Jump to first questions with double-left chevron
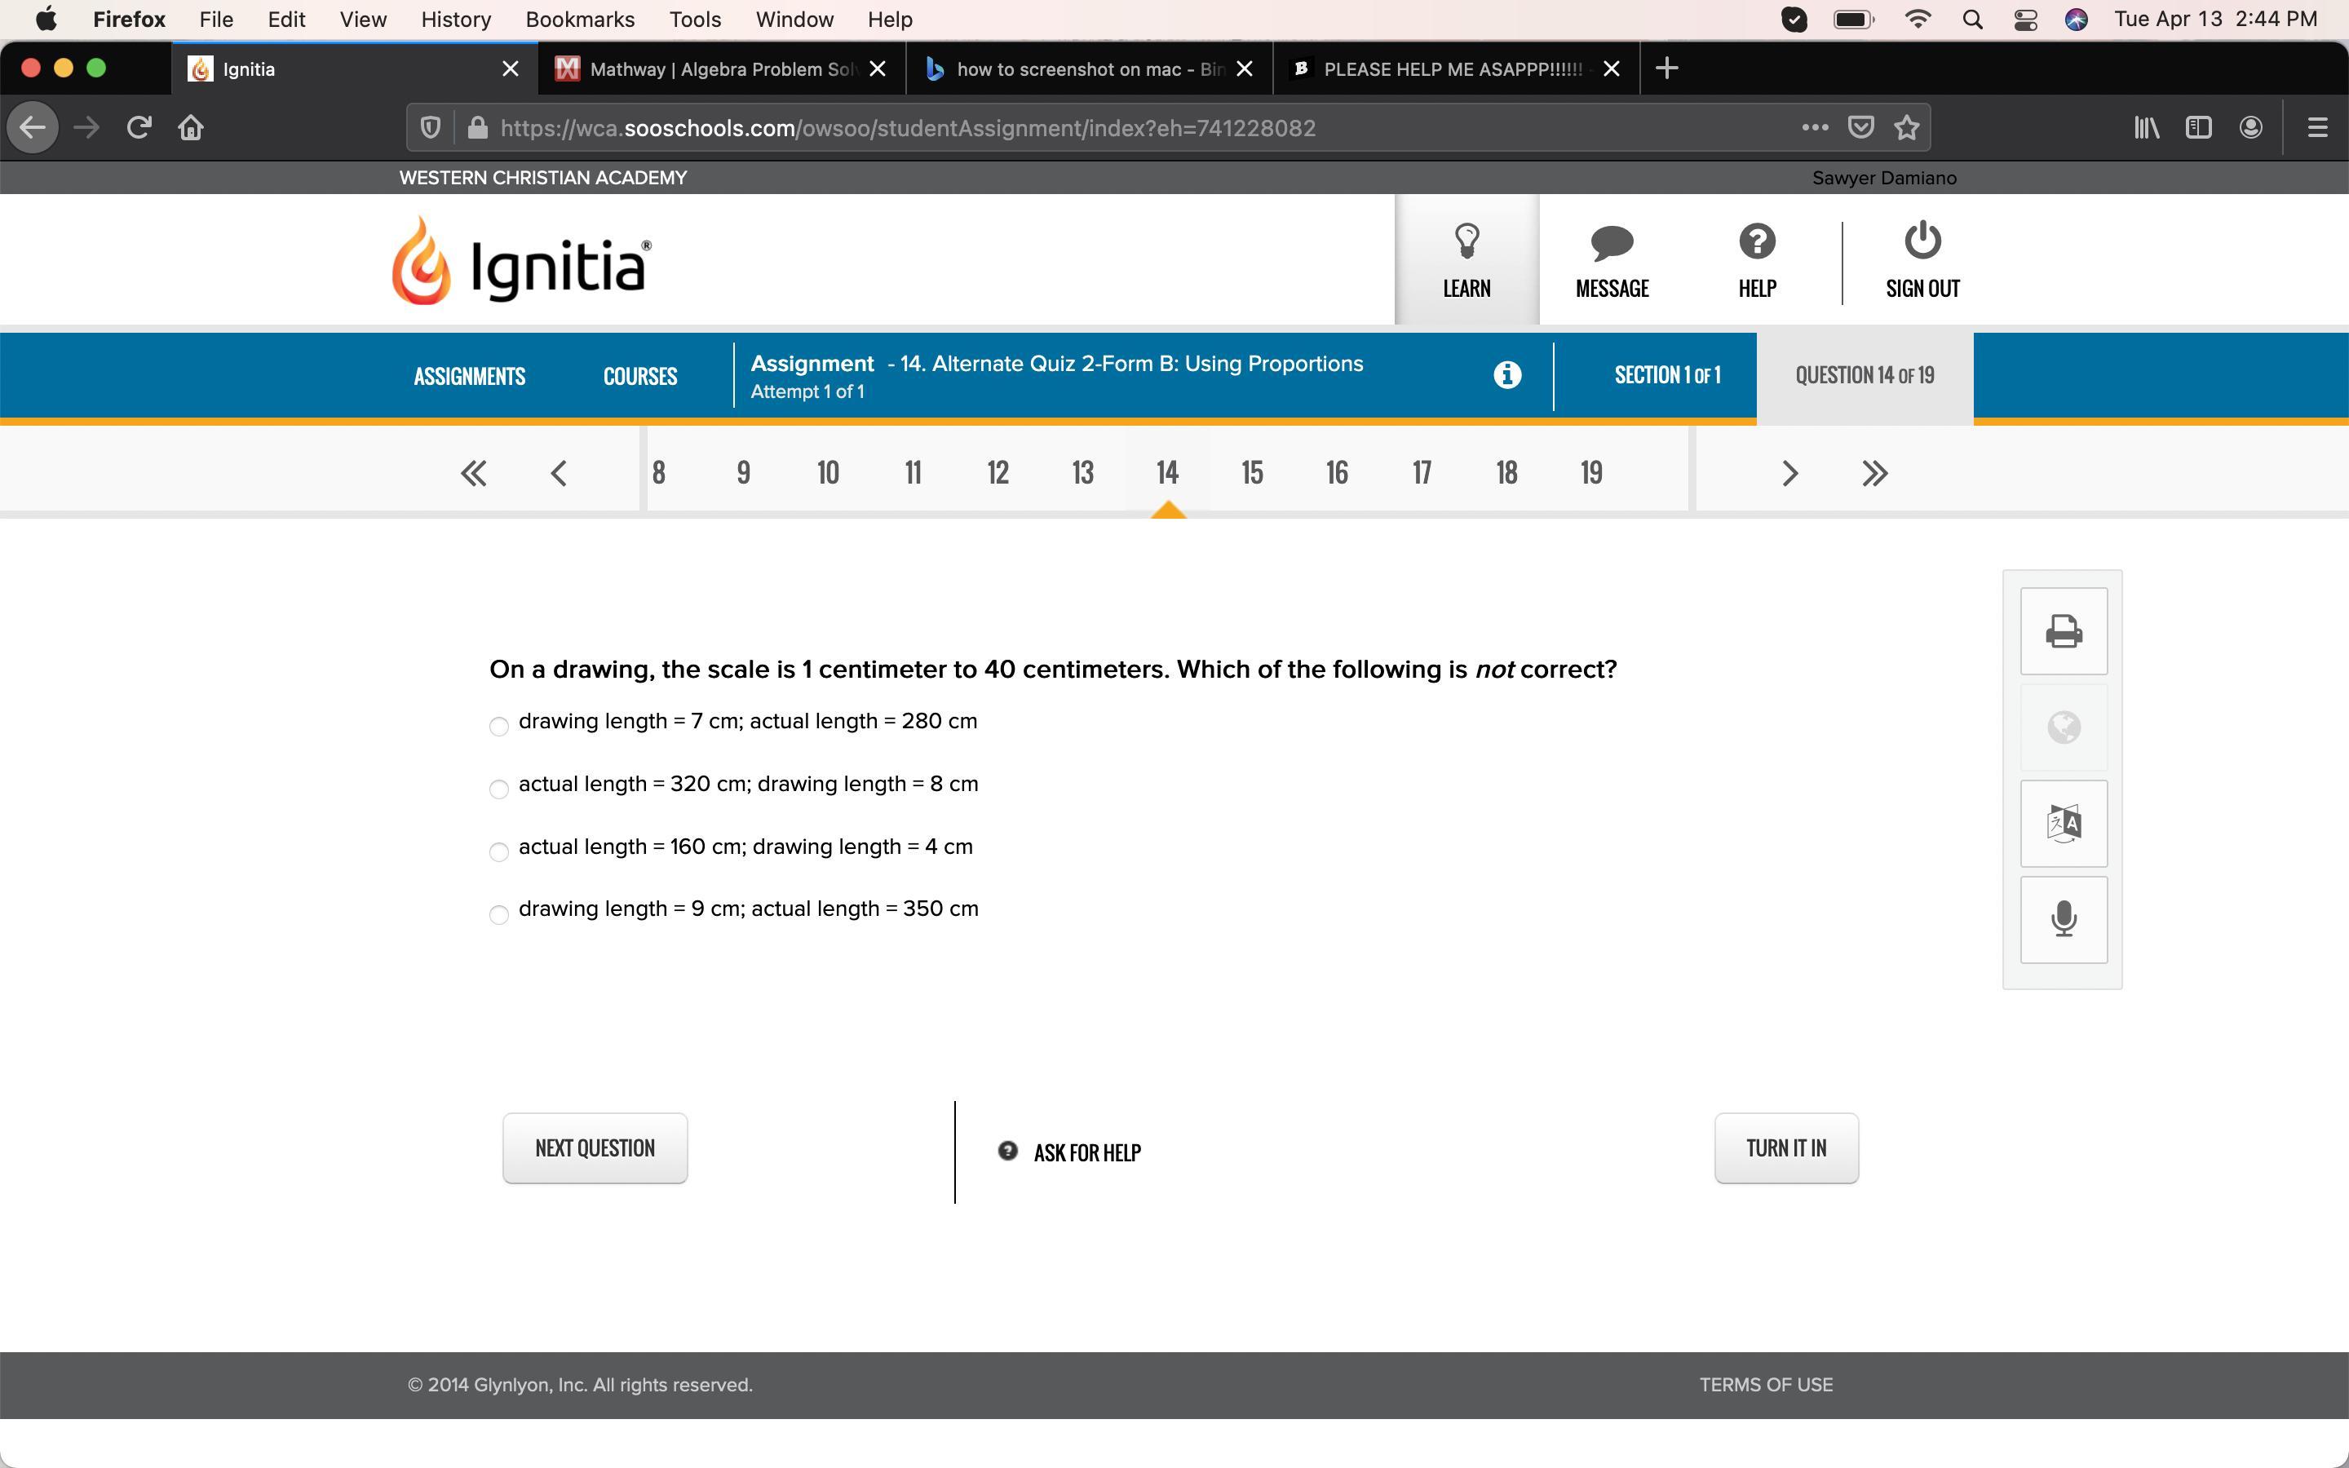Screen dimensions: 2349x1468 (x=474, y=473)
